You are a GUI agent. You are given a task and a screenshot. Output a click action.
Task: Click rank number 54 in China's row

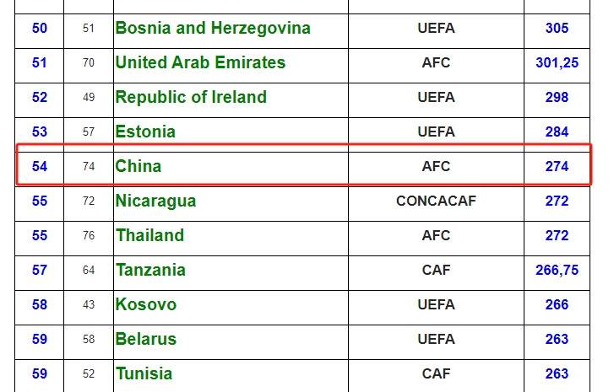point(40,167)
